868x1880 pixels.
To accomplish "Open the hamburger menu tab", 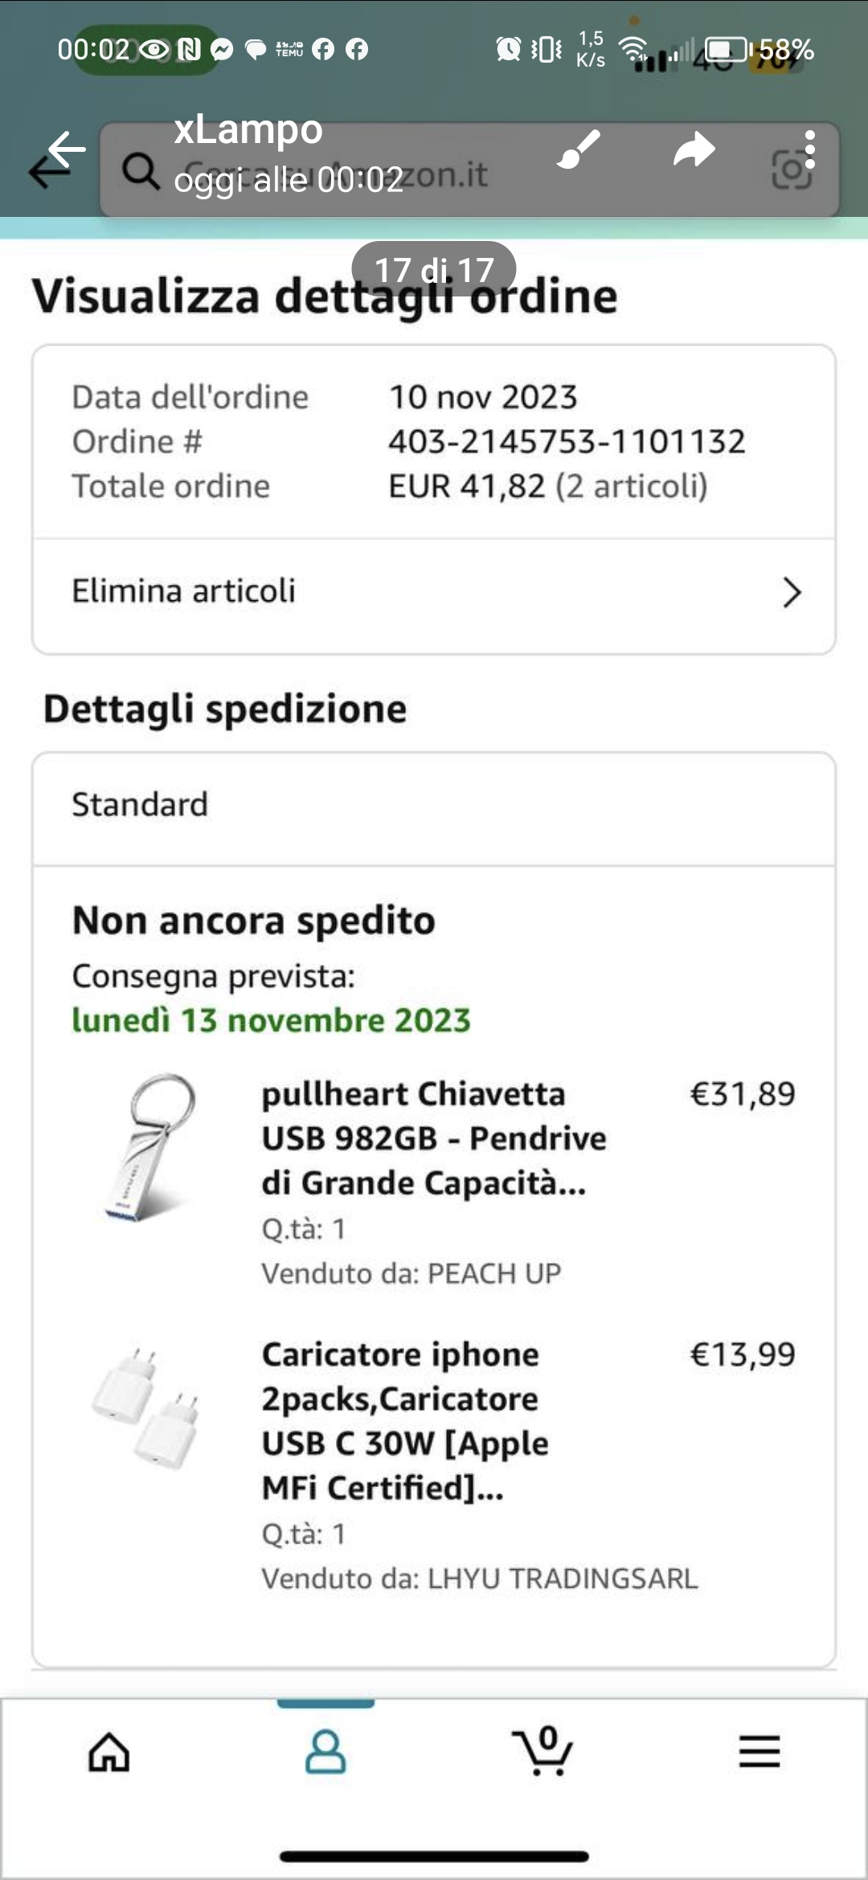I will [x=759, y=1751].
